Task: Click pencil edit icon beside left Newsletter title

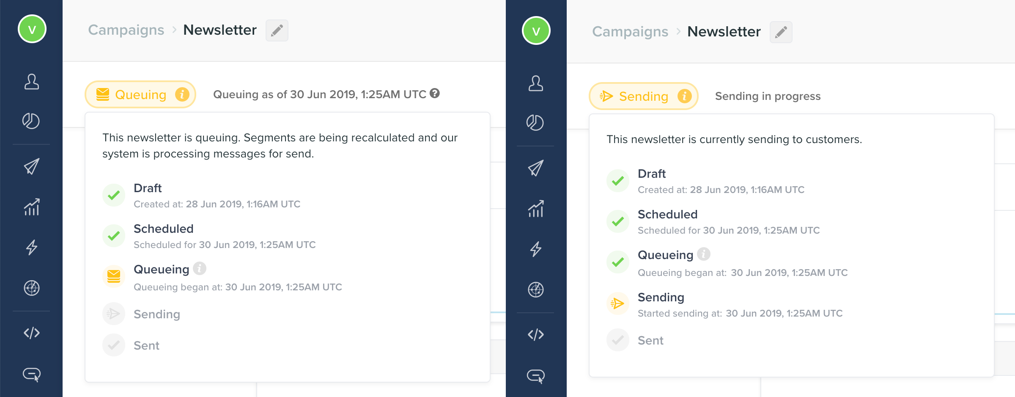Action: pyautogui.click(x=277, y=30)
